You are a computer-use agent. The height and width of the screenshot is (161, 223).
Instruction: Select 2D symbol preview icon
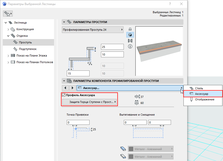pos(130,29)
